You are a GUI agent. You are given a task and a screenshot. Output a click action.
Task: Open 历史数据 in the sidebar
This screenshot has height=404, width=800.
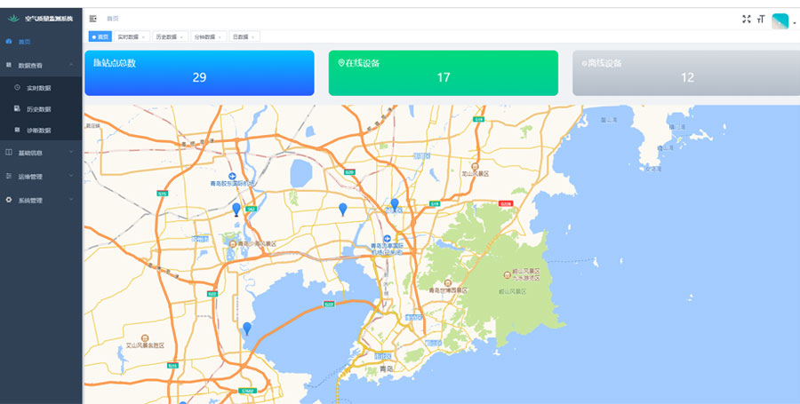pos(38,109)
